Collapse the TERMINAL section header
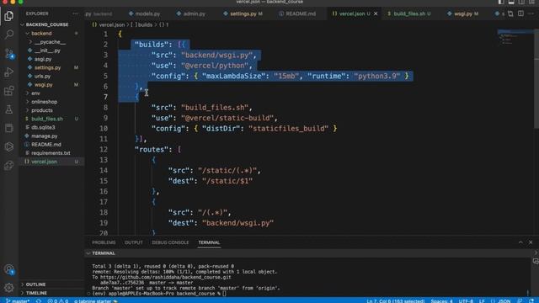This screenshot has width=539, height=303. click(x=103, y=253)
